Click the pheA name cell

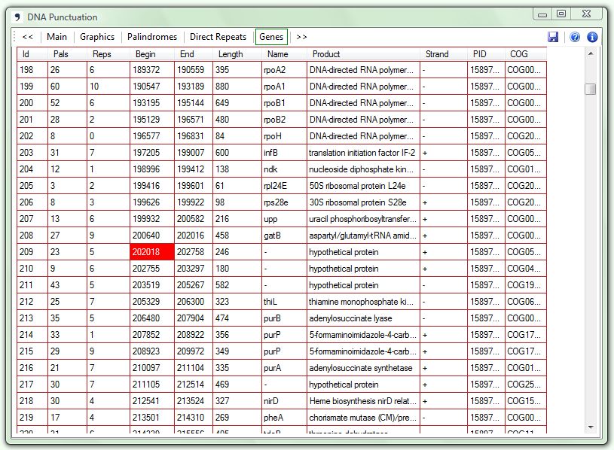pyautogui.click(x=284, y=418)
